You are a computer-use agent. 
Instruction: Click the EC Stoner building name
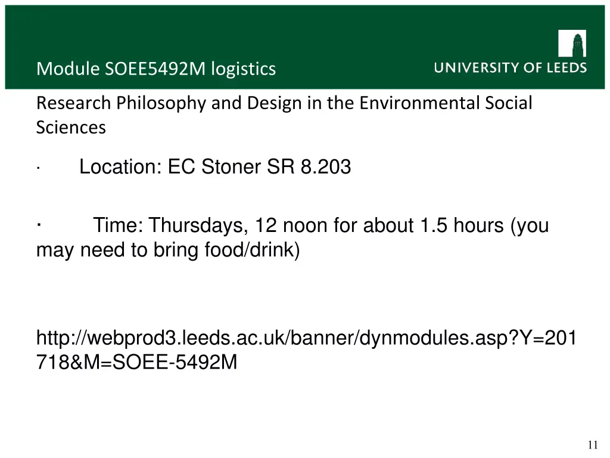pyautogui.click(x=214, y=167)
